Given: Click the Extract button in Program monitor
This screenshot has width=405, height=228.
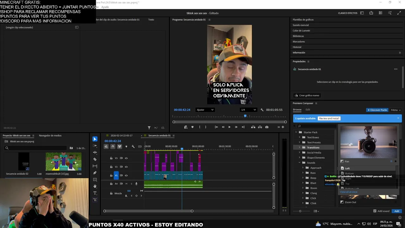Looking at the screenshot, I should click(260, 127).
